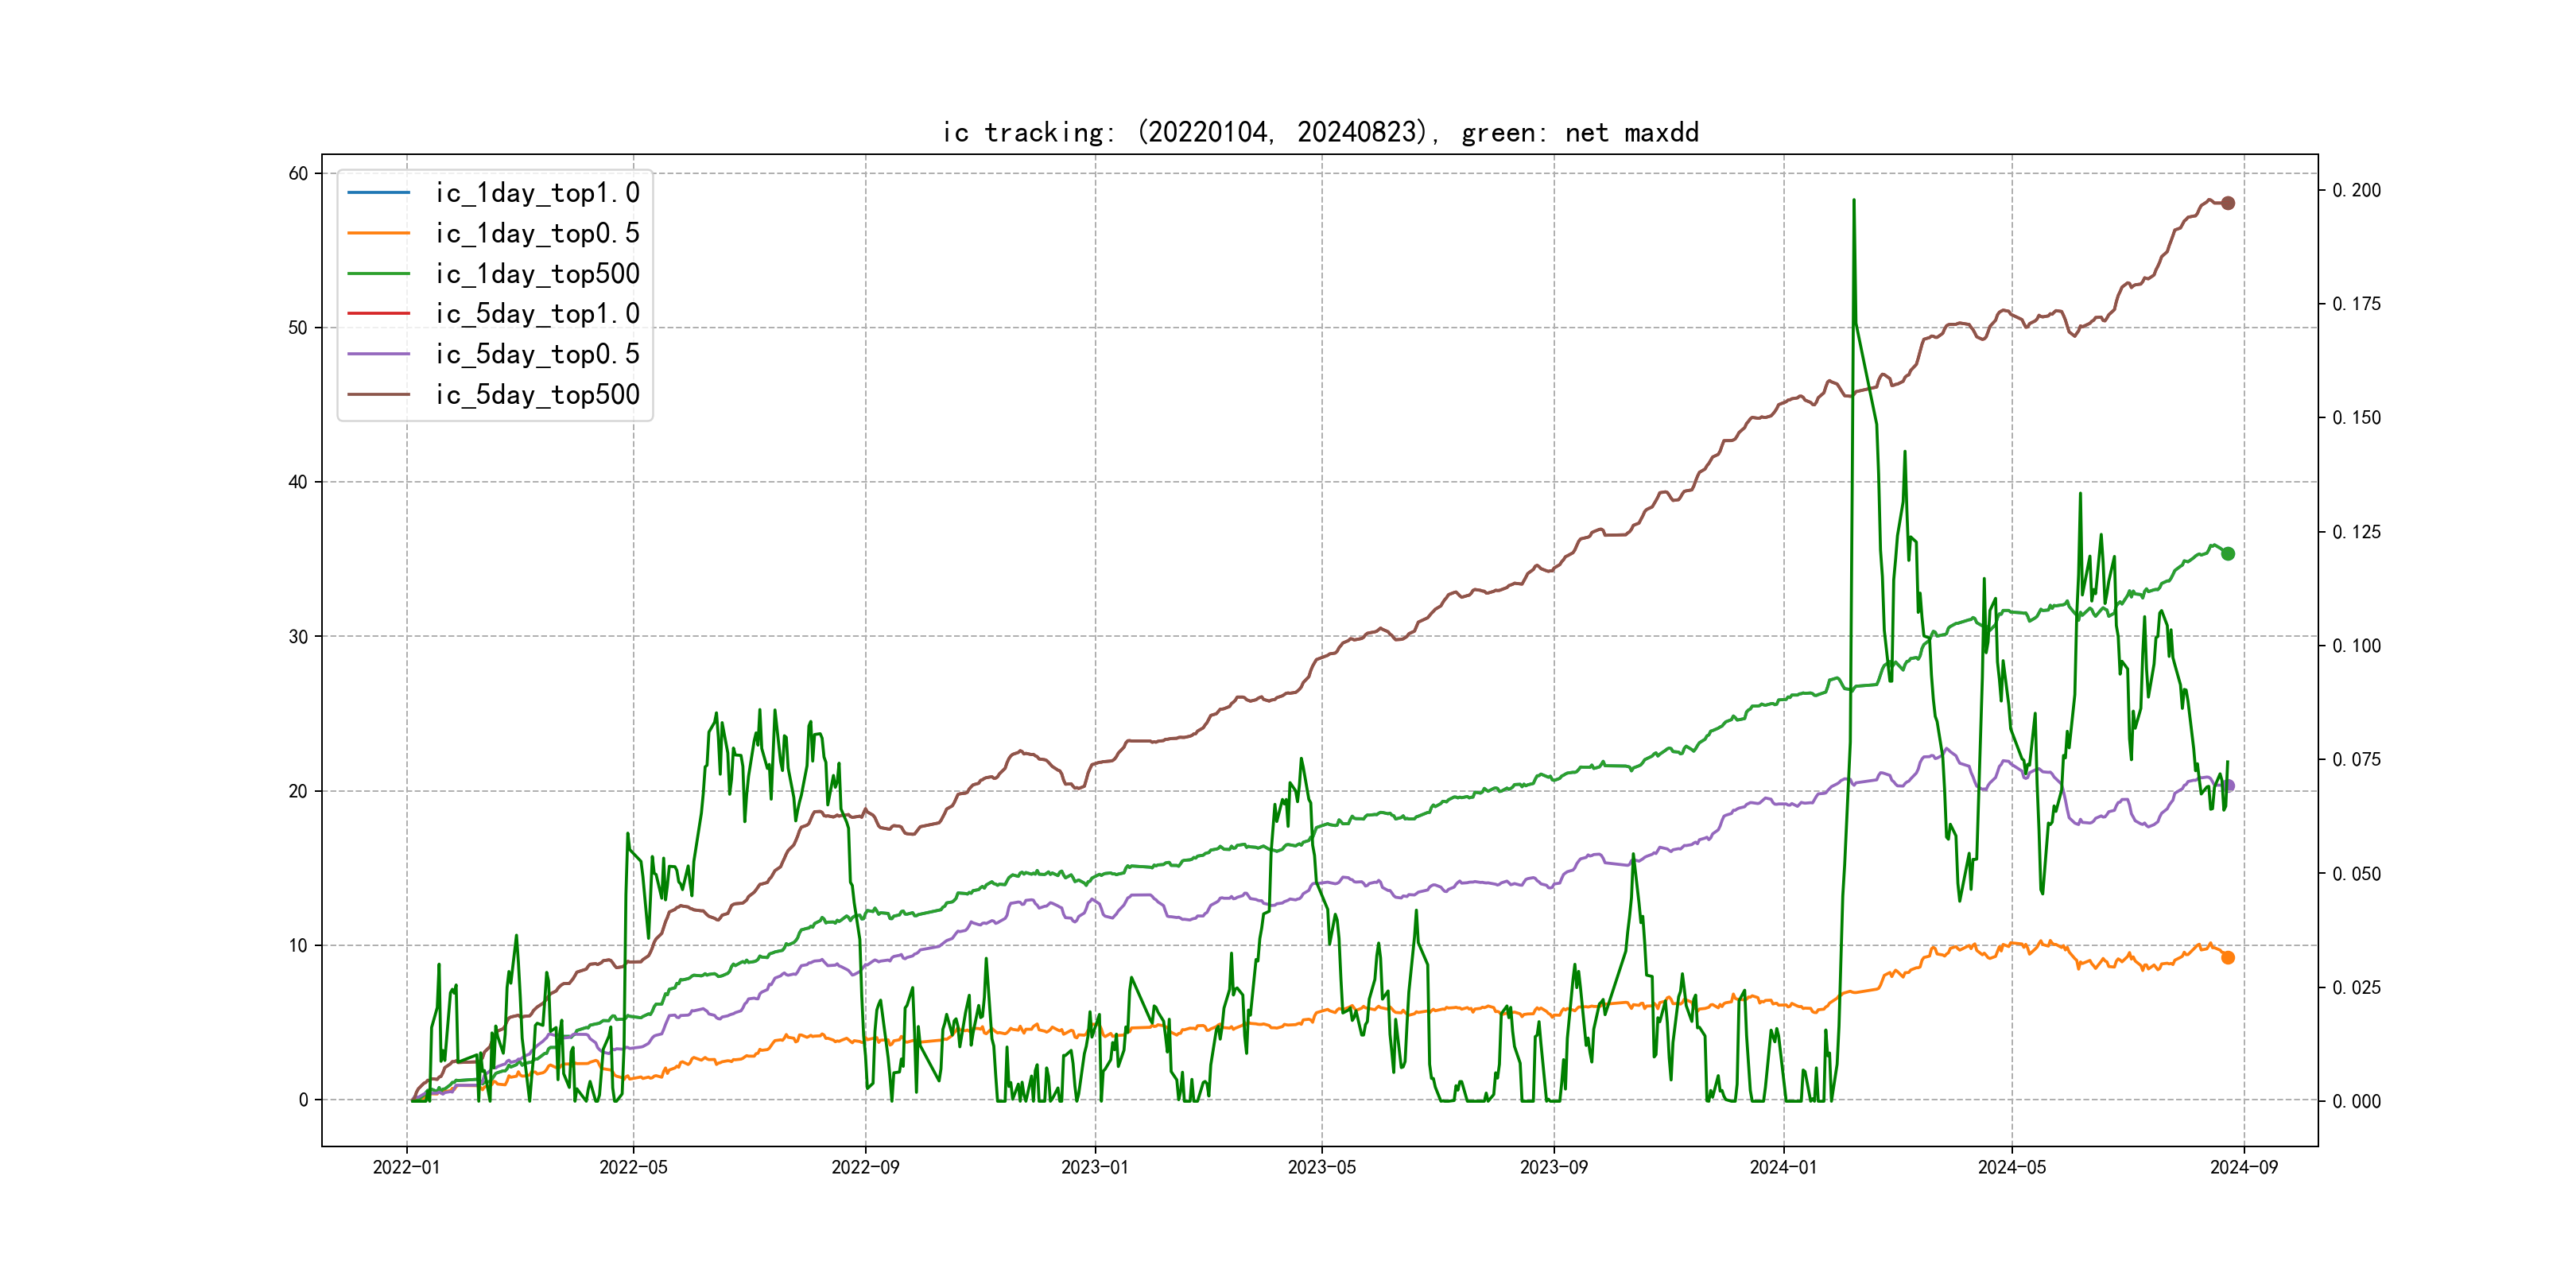Click the brown end-point dot marker
The image size is (2576, 1288).
coord(2228,203)
